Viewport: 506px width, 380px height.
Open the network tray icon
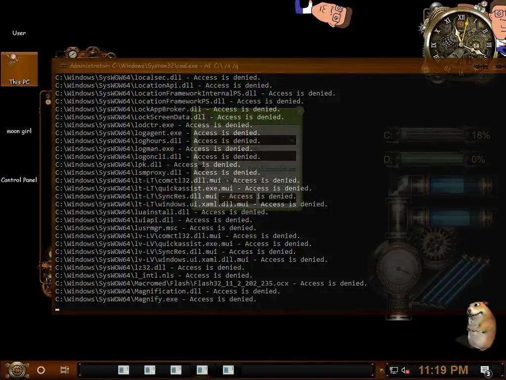tap(394, 370)
